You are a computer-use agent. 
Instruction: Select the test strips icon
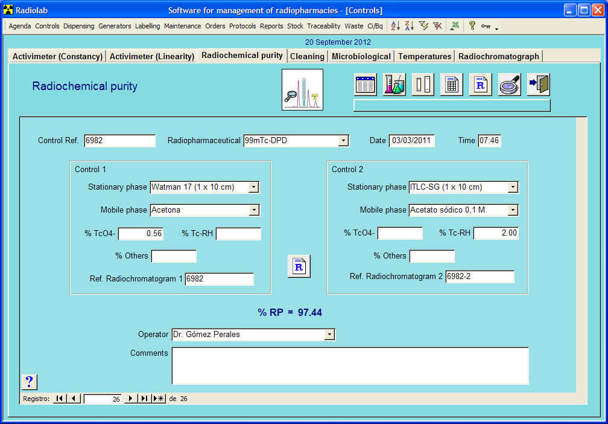coord(422,84)
